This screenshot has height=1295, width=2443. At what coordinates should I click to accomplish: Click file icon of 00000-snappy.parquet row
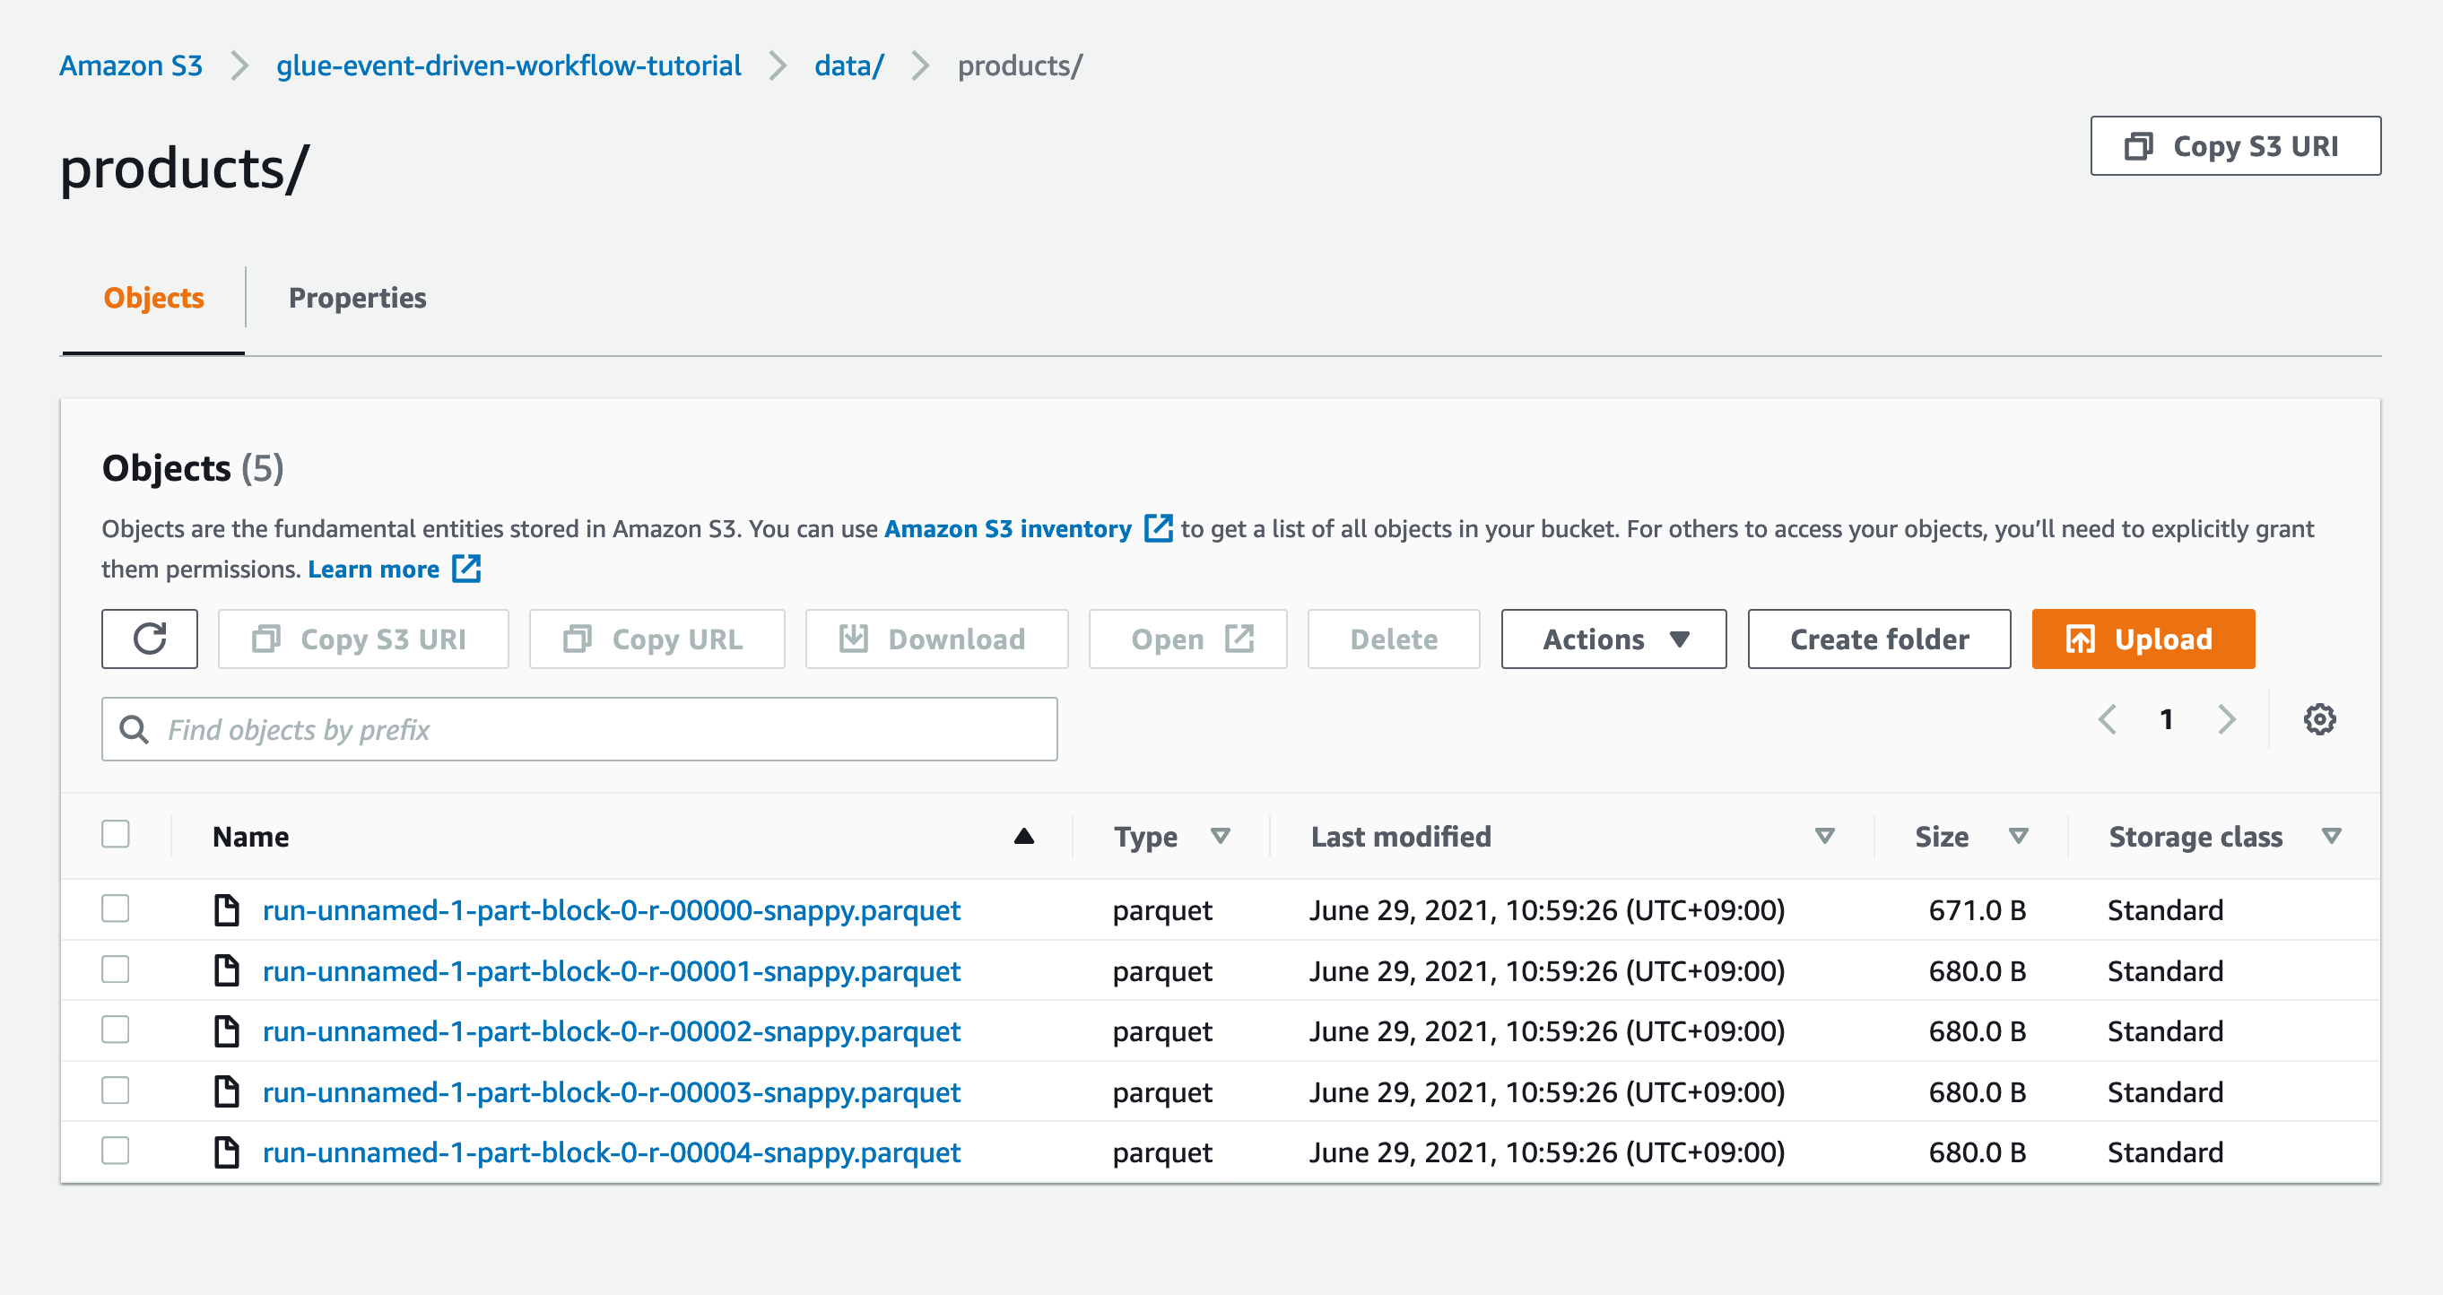pos(227,910)
